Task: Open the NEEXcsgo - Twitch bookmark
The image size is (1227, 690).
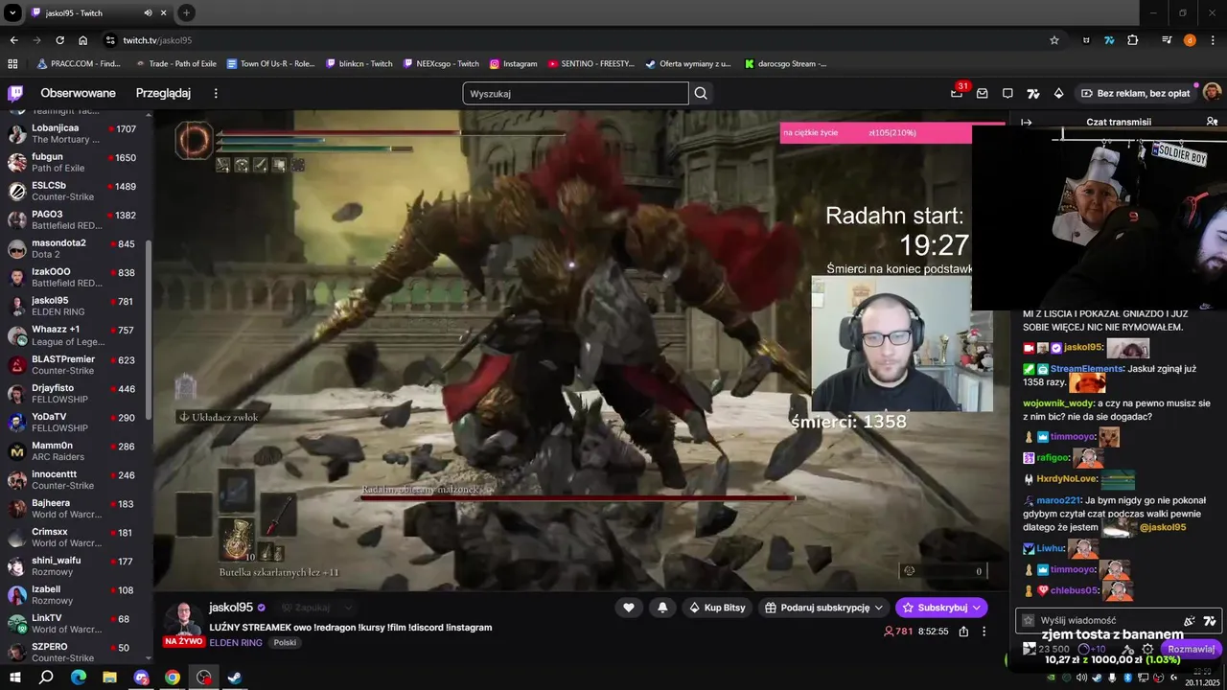Action: click(x=440, y=64)
